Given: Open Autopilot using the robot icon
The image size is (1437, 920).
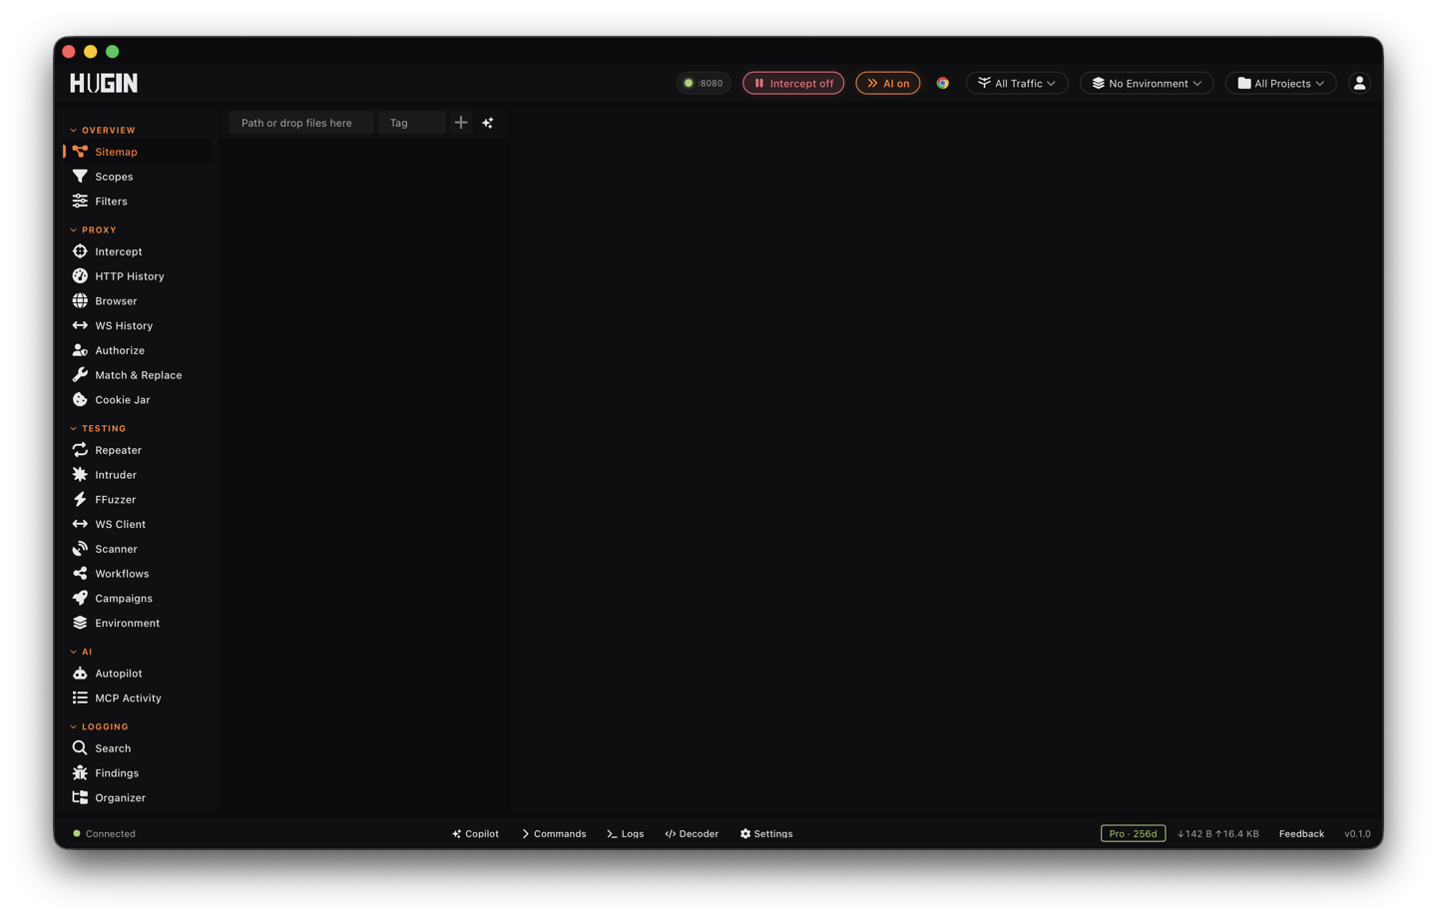Looking at the screenshot, I should click(80, 674).
